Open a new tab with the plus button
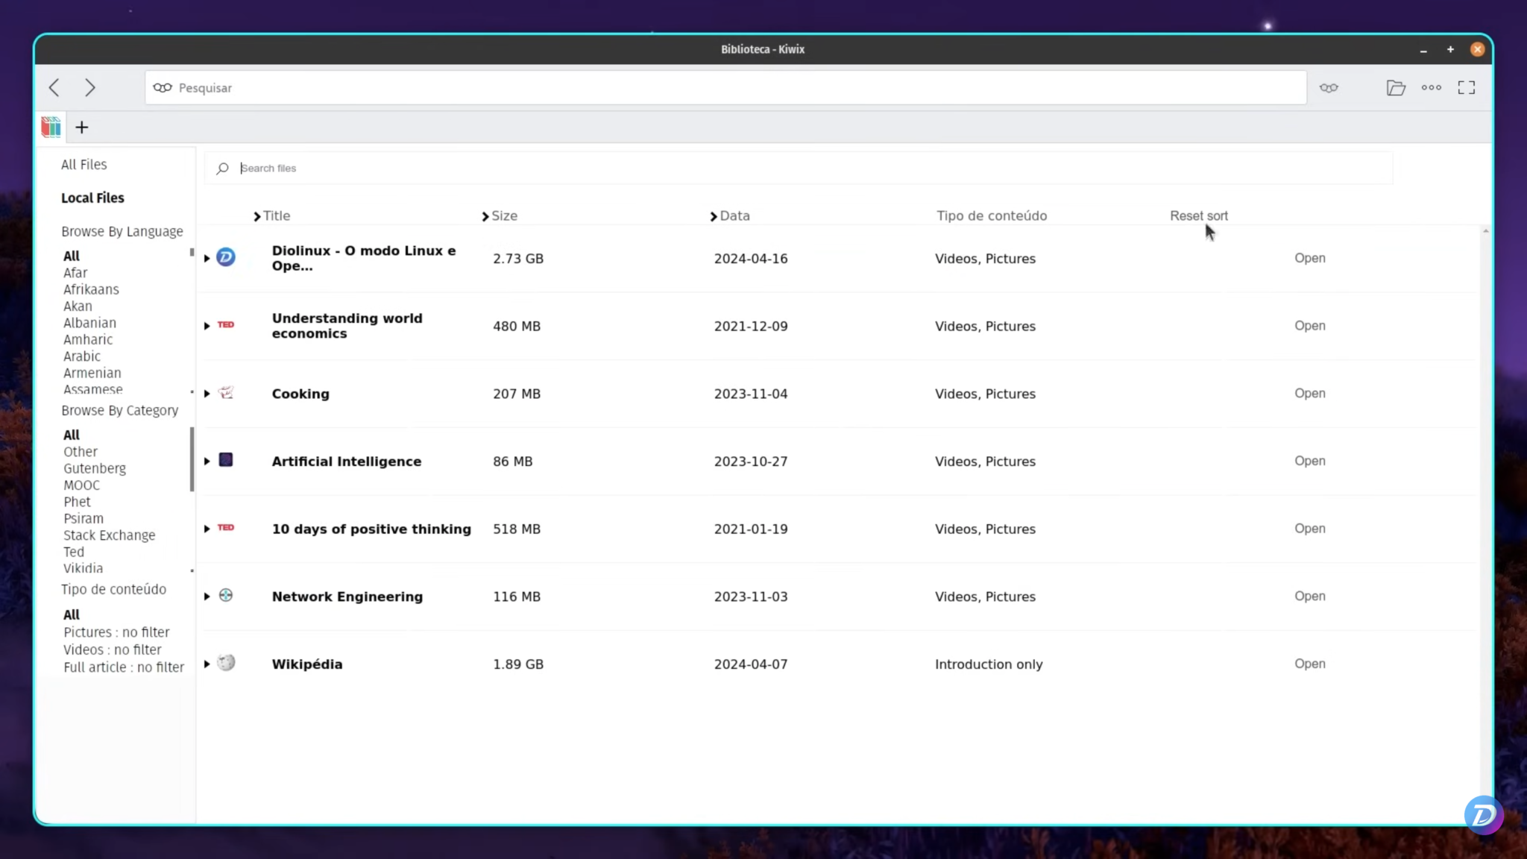 82,127
